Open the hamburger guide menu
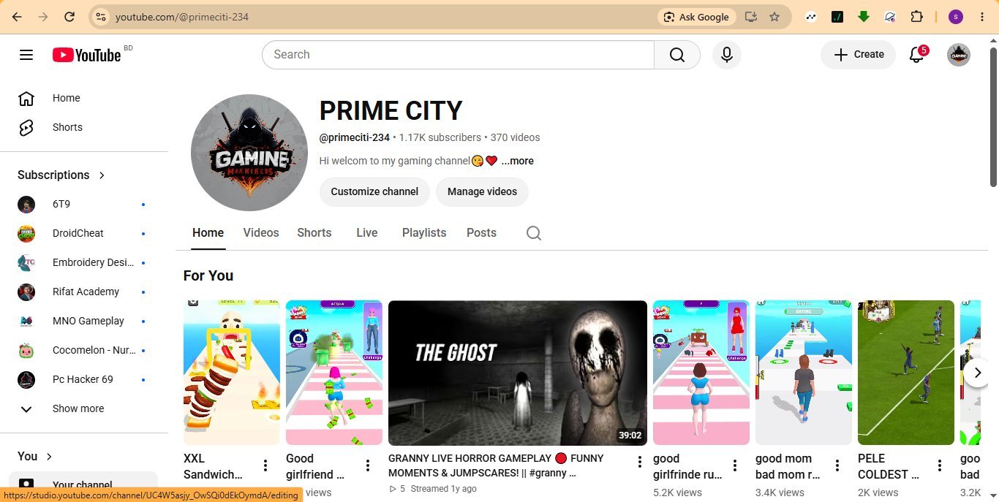999x502 pixels. coord(26,55)
